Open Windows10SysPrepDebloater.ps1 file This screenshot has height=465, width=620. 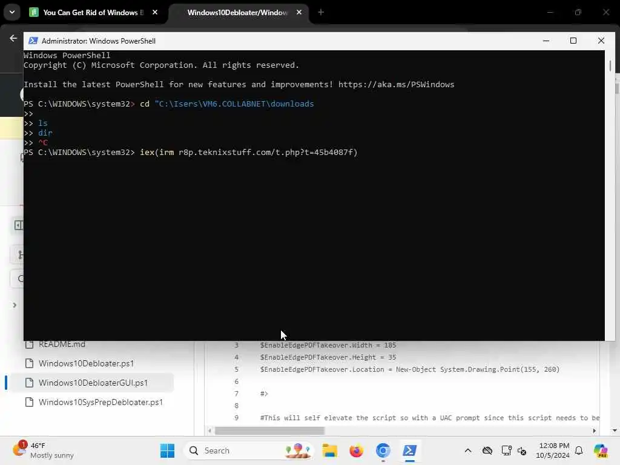[x=101, y=402]
